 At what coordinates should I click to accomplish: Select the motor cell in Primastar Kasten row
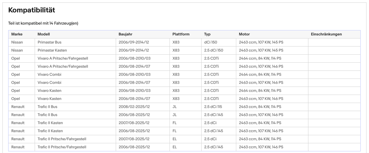(261, 50)
